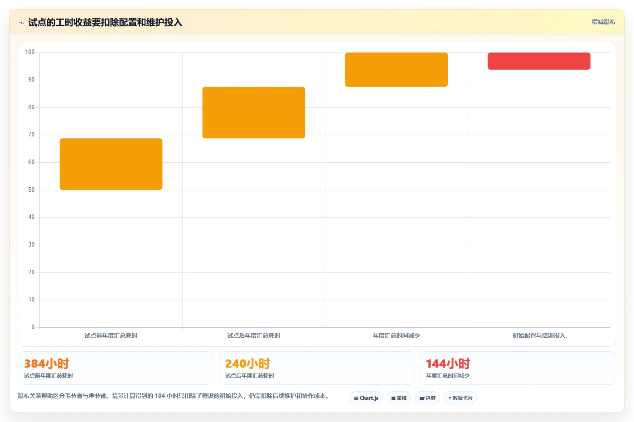This screenshot has width=634, height=422.
Task: Select the 数据卡片 tag chip
Action: (x=460, y=398)
